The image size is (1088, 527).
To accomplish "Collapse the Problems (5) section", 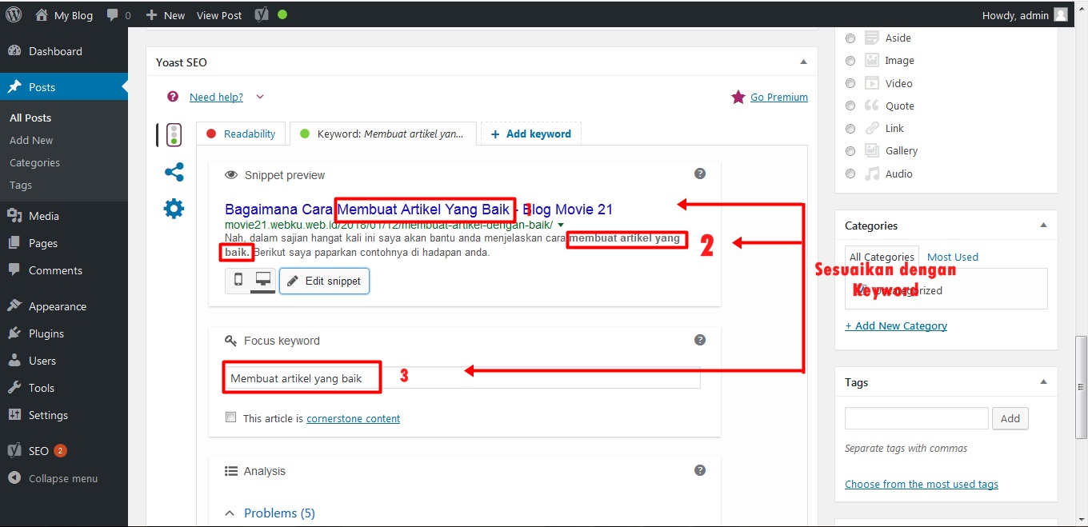I will point(230,513).
